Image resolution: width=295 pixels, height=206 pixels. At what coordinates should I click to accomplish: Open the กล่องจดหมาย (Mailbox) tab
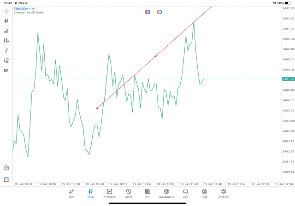[166, 194]
